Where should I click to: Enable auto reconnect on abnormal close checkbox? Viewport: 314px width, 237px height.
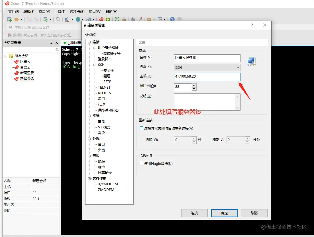(141, 128)
